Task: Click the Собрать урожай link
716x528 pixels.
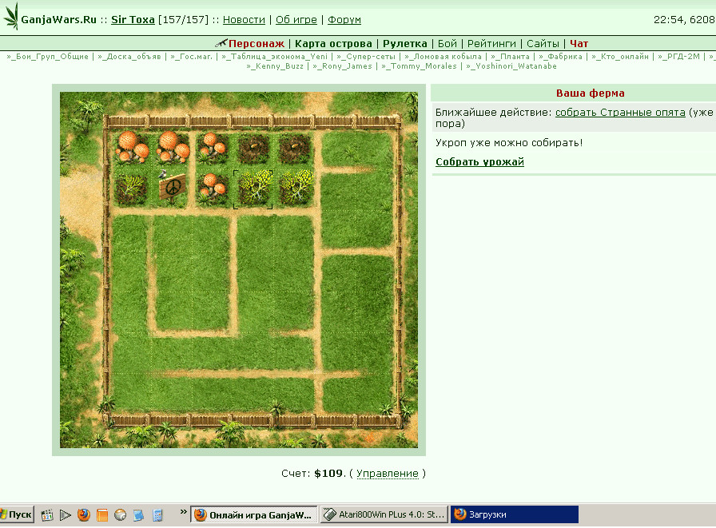Action: [x=479, y=162]
